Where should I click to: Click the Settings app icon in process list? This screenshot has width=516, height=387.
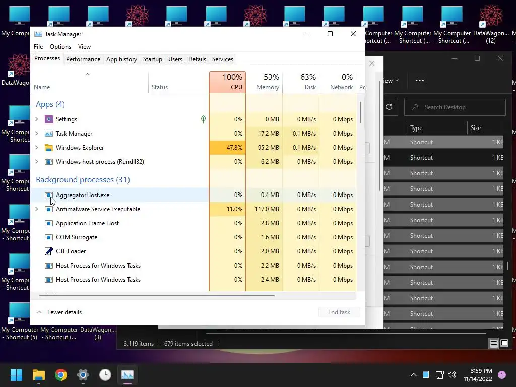[x=49, y=119]
